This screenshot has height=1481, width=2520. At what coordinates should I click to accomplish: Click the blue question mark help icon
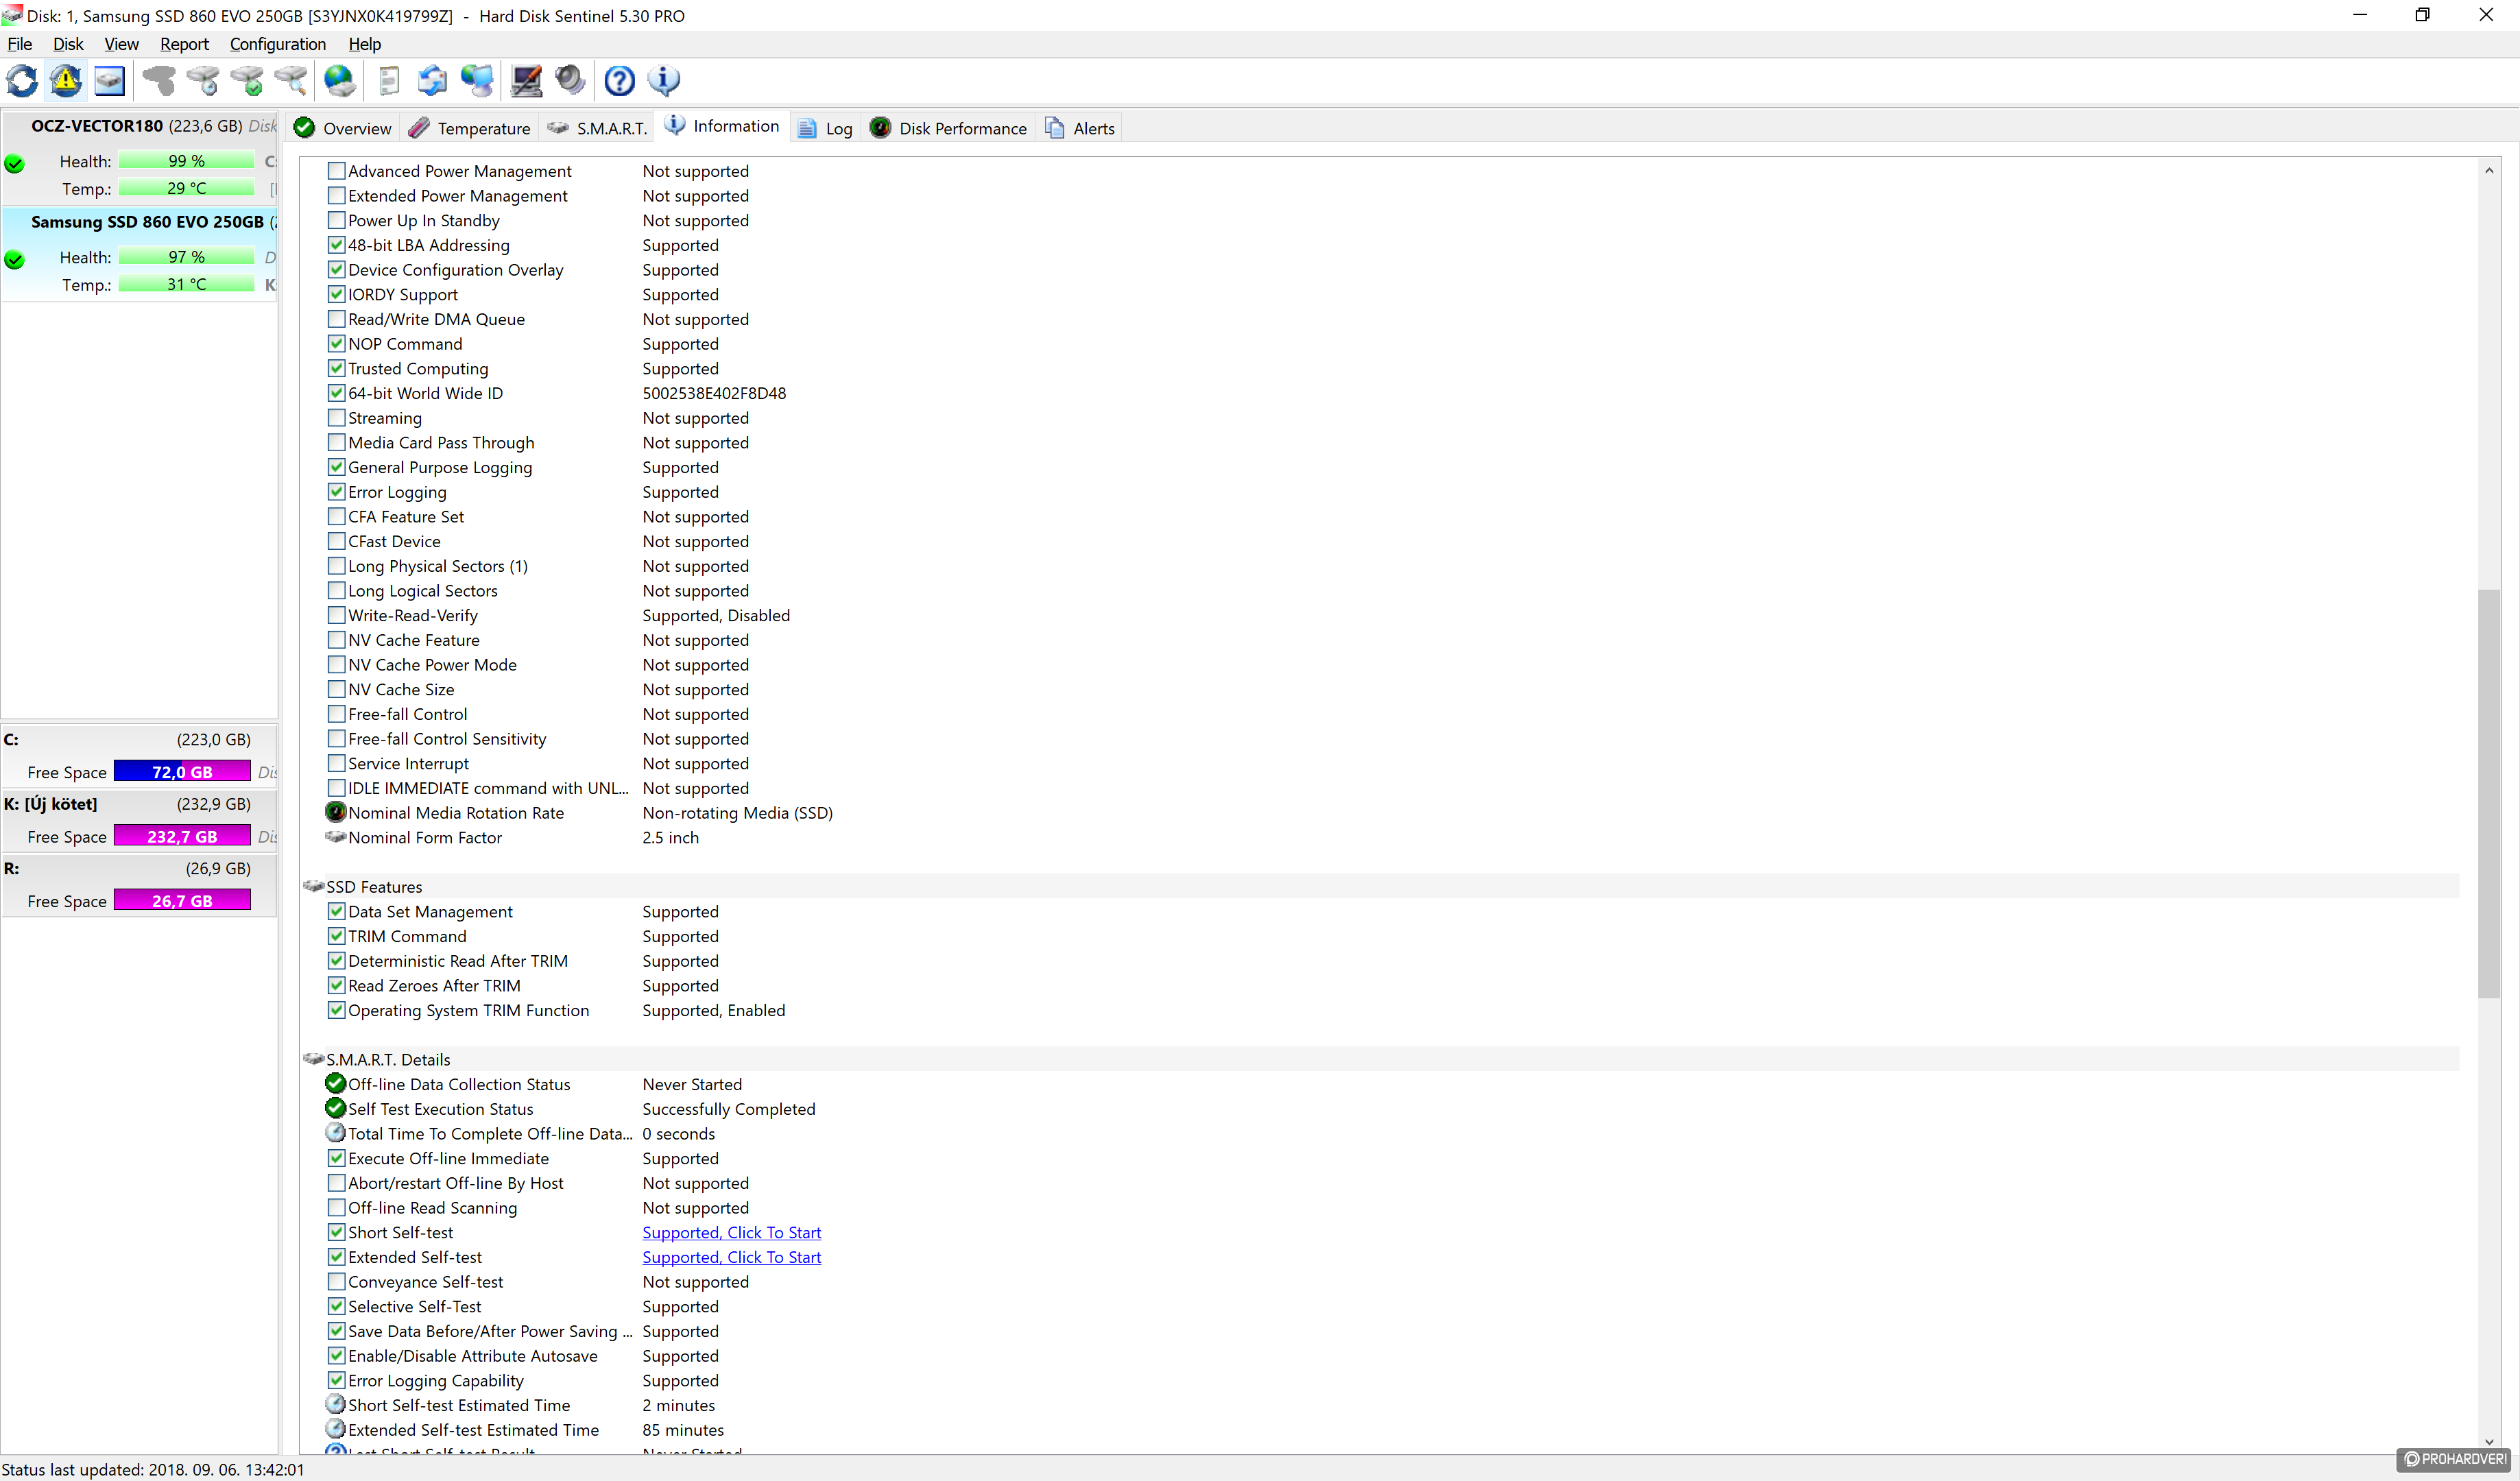(619, 80)
